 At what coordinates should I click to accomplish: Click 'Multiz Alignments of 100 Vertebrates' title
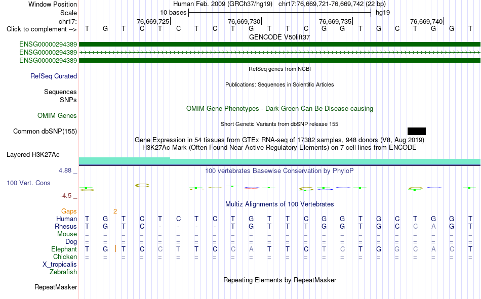click(279, 204)
